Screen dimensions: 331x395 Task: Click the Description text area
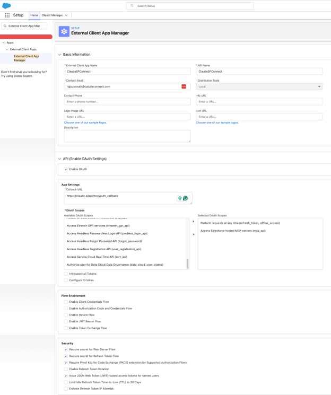(127, 136)
